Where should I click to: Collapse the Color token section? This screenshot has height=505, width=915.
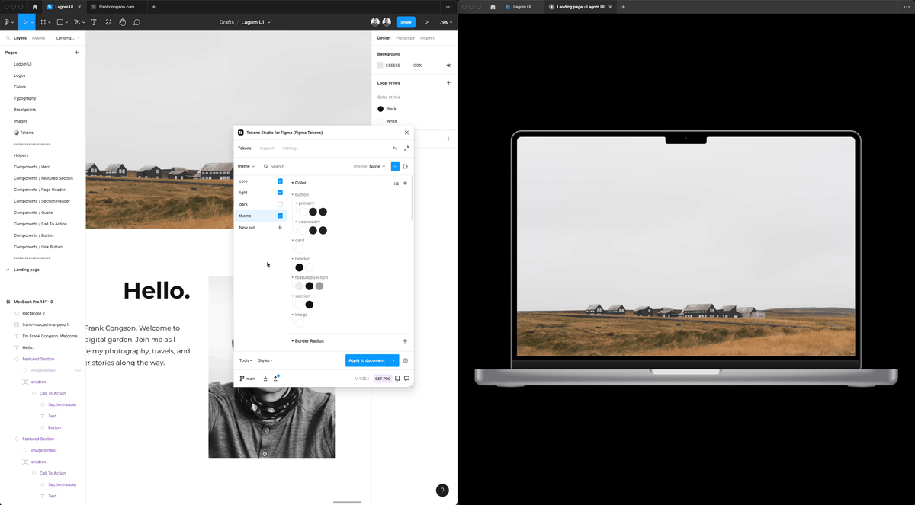[x=299, y=183]
